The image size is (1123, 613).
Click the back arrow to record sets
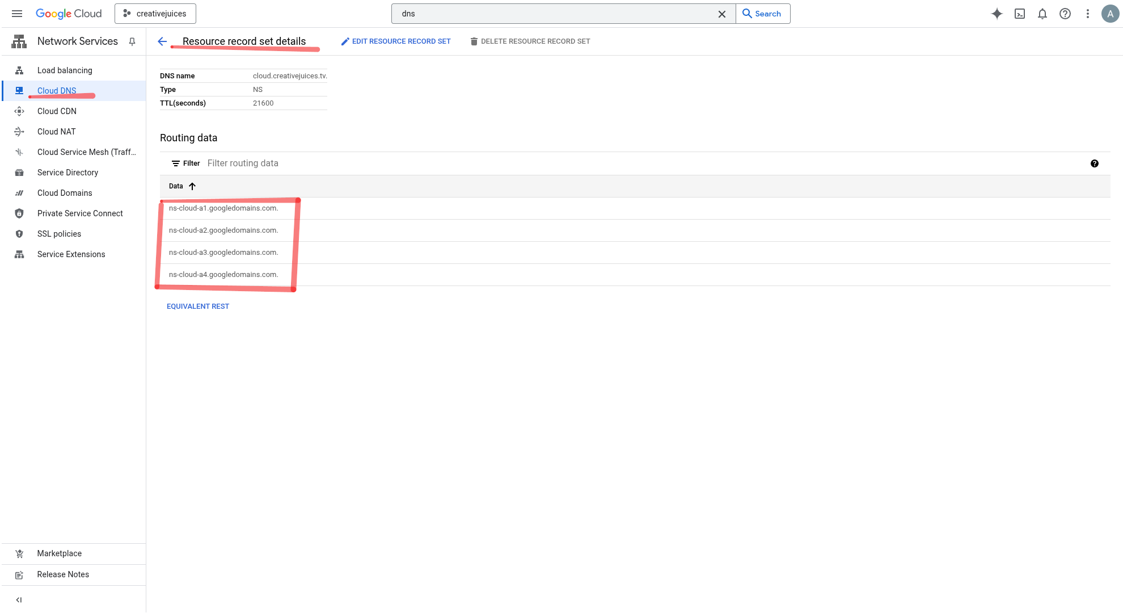tap(162, 41)
